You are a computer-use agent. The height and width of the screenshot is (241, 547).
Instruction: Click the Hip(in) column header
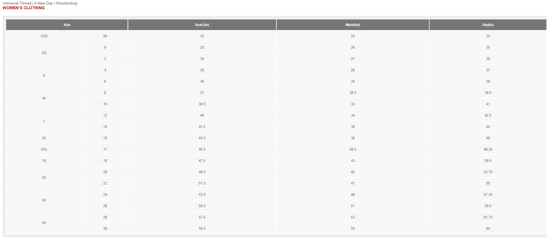tap(488, 25)
